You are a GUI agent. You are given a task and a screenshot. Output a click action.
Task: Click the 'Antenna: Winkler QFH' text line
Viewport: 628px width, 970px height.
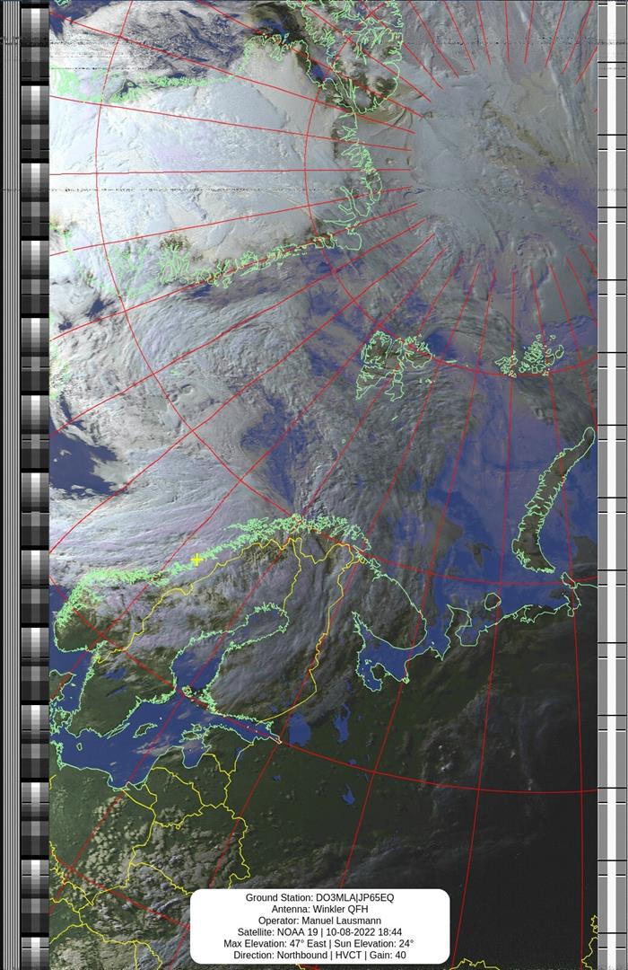click(x=319, y=909)
